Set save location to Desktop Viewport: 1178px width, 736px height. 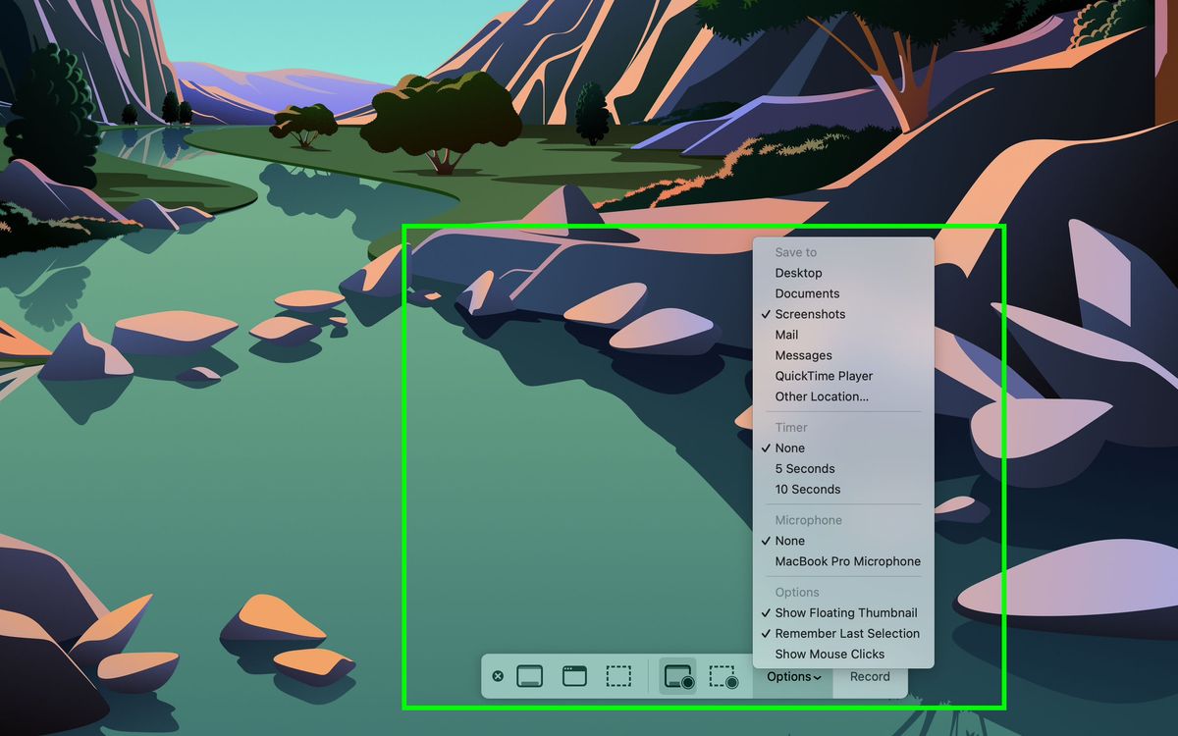(x=798, y=273)
